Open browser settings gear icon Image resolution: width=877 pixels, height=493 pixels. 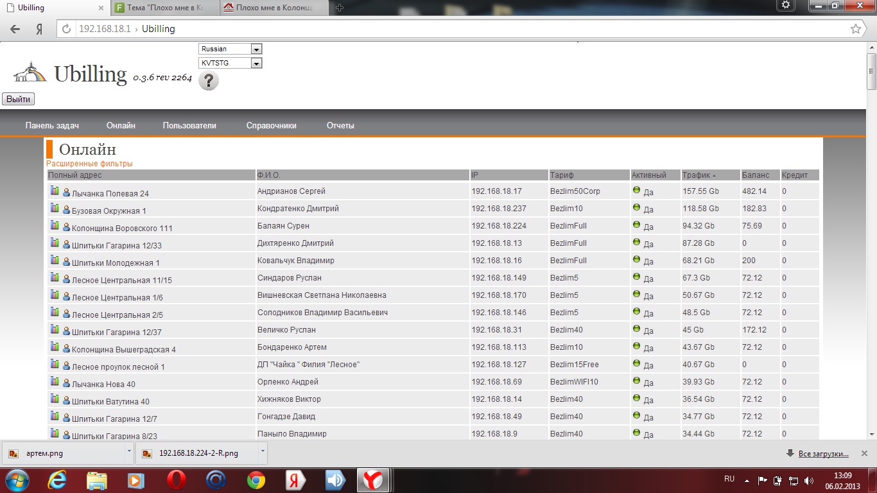(x=786, y=5)
